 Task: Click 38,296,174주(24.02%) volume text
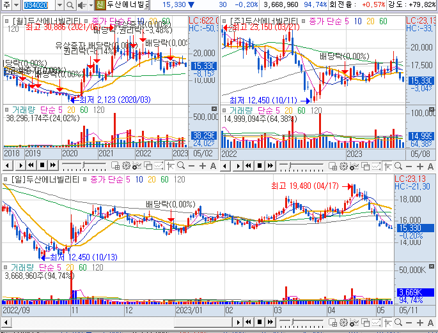[x=43, y=119]
